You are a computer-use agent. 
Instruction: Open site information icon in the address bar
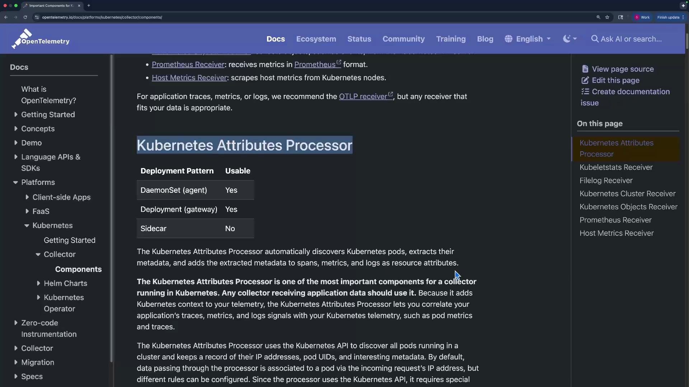point(37,17)
